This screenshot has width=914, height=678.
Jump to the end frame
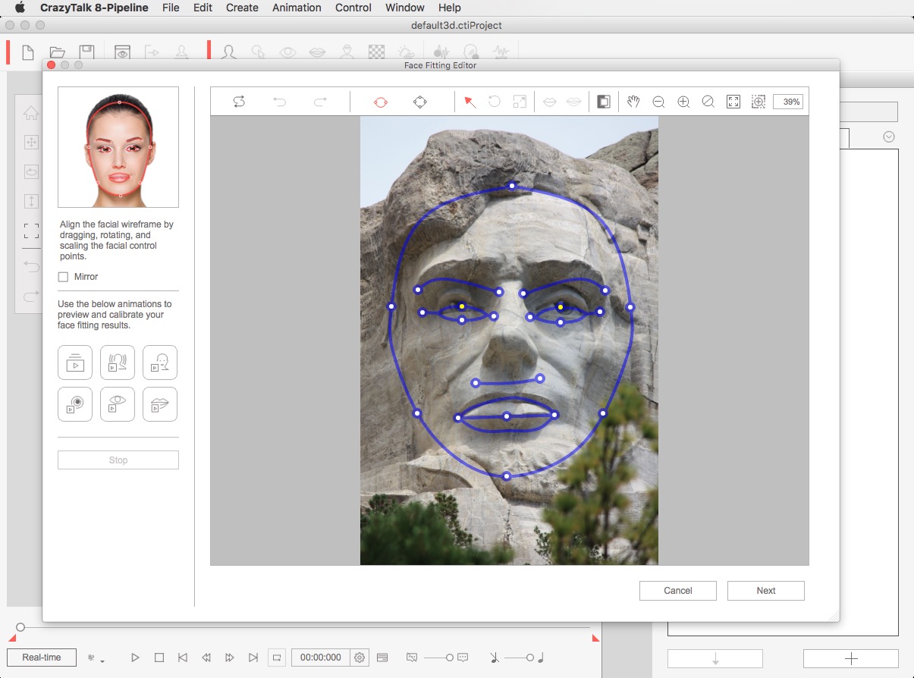(254, 658)
